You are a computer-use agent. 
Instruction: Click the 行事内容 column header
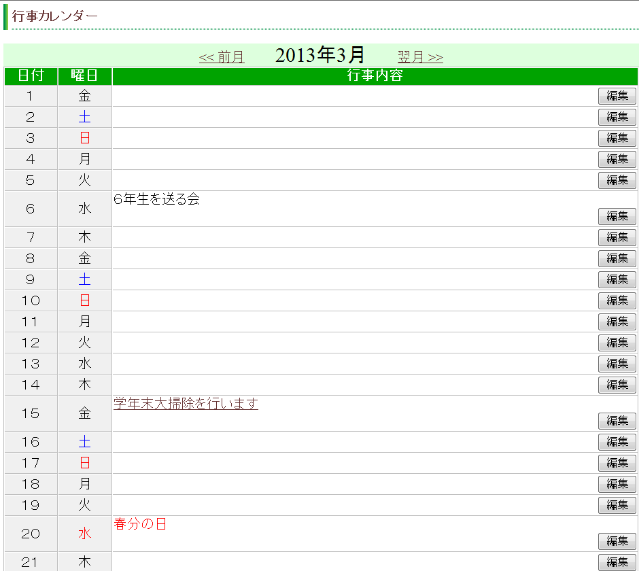(375, 76)
